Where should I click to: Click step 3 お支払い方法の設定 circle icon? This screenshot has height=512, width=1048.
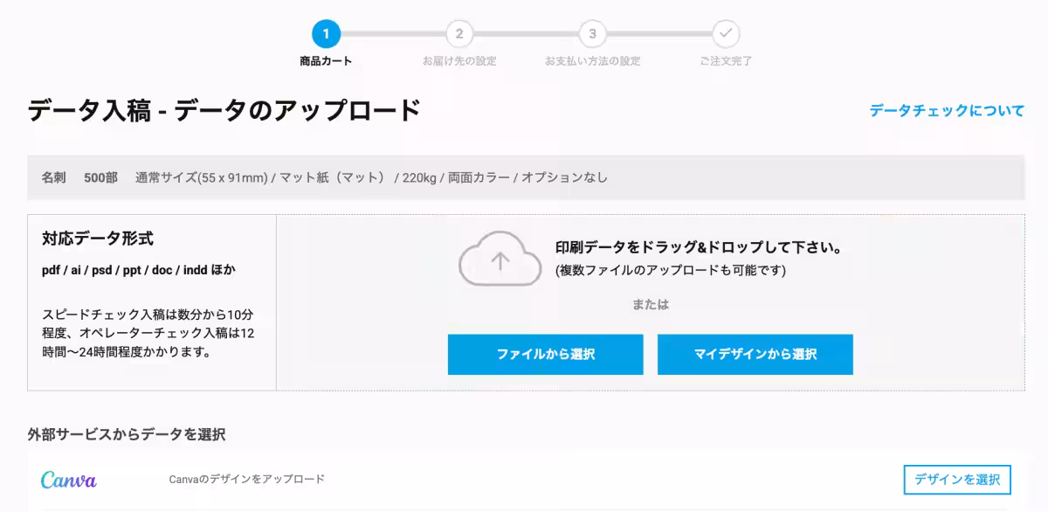coord(592,35)
